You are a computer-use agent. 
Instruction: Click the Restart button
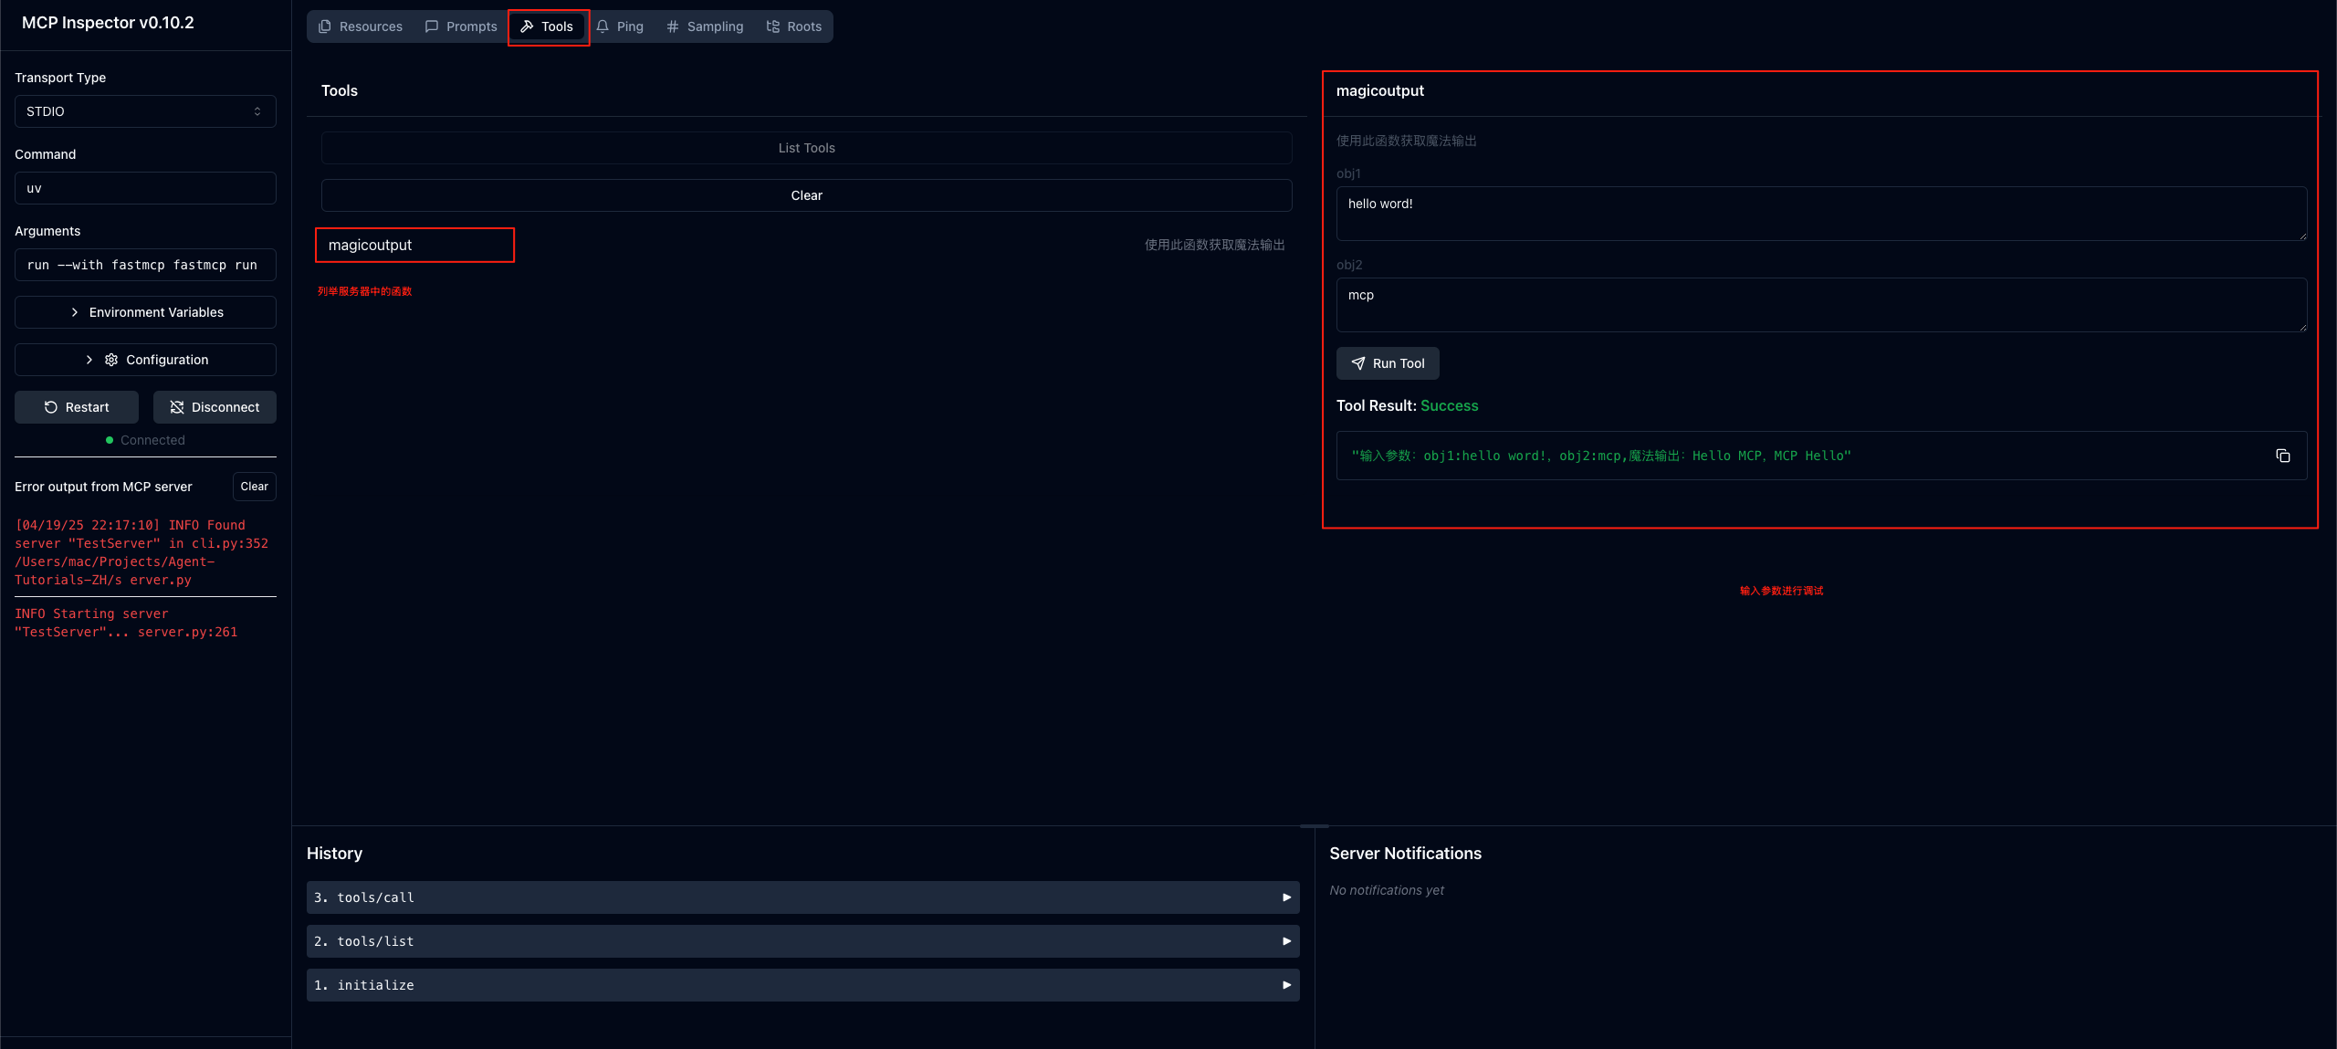(x=77, y=407)
